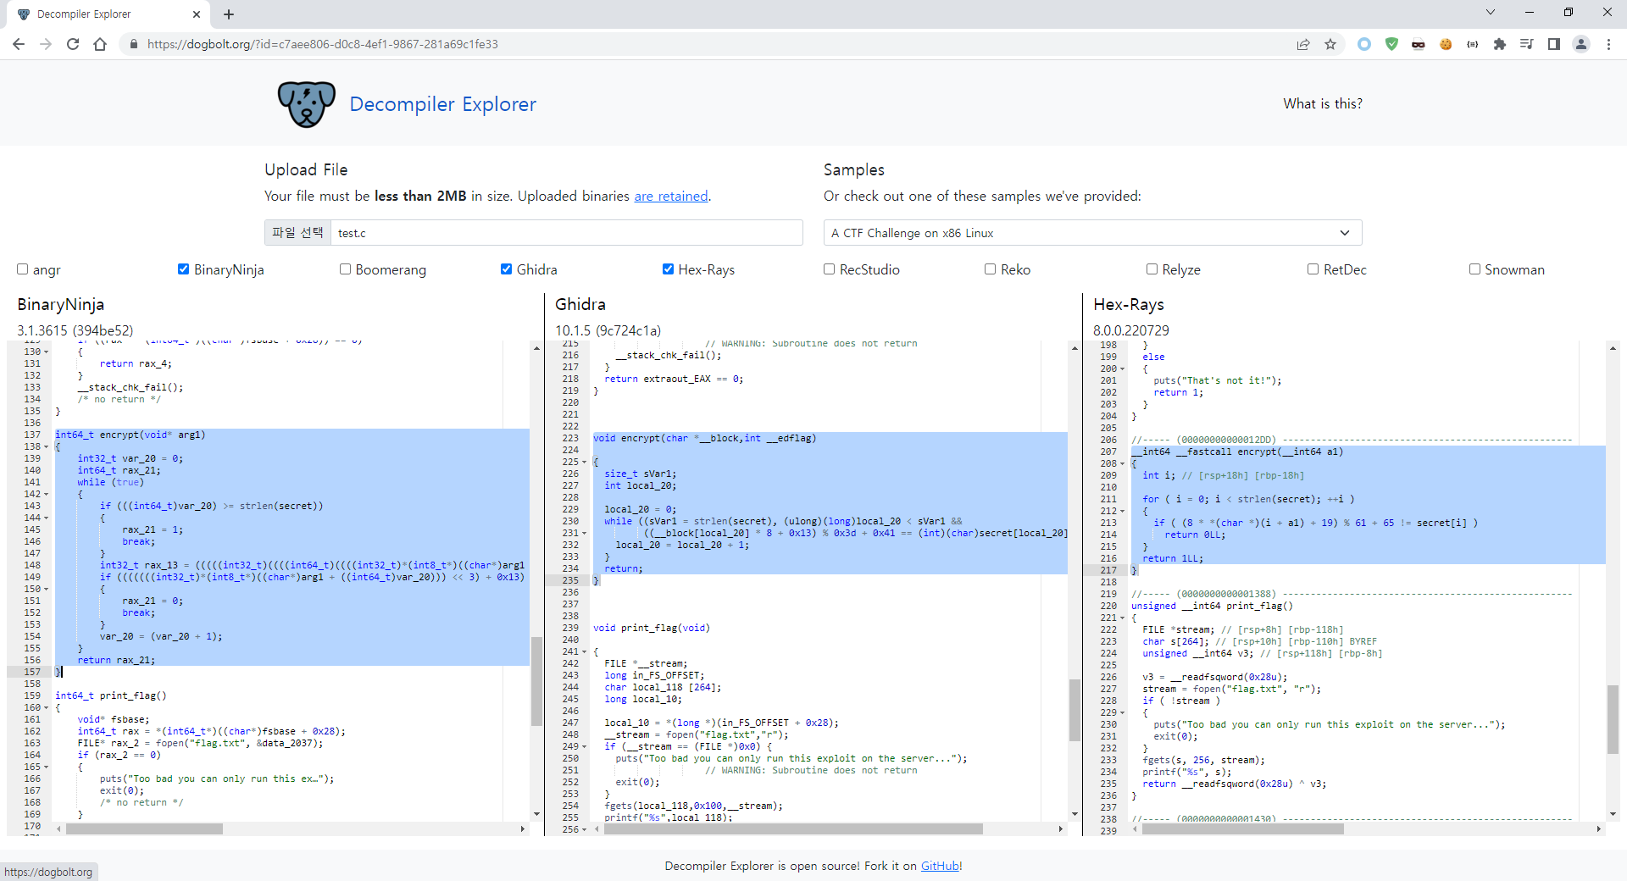This screenshot has height=881, width=1627.
Task: Open the 'are retained' link
Action: pos(671,196)
